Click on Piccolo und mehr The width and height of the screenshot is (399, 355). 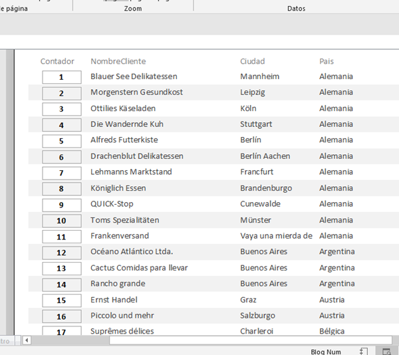click(x=122, y=316)
